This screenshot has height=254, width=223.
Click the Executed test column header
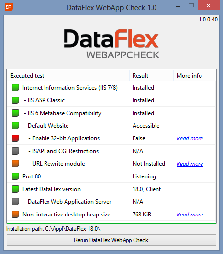pyautogui.click(x=68, y=76)
